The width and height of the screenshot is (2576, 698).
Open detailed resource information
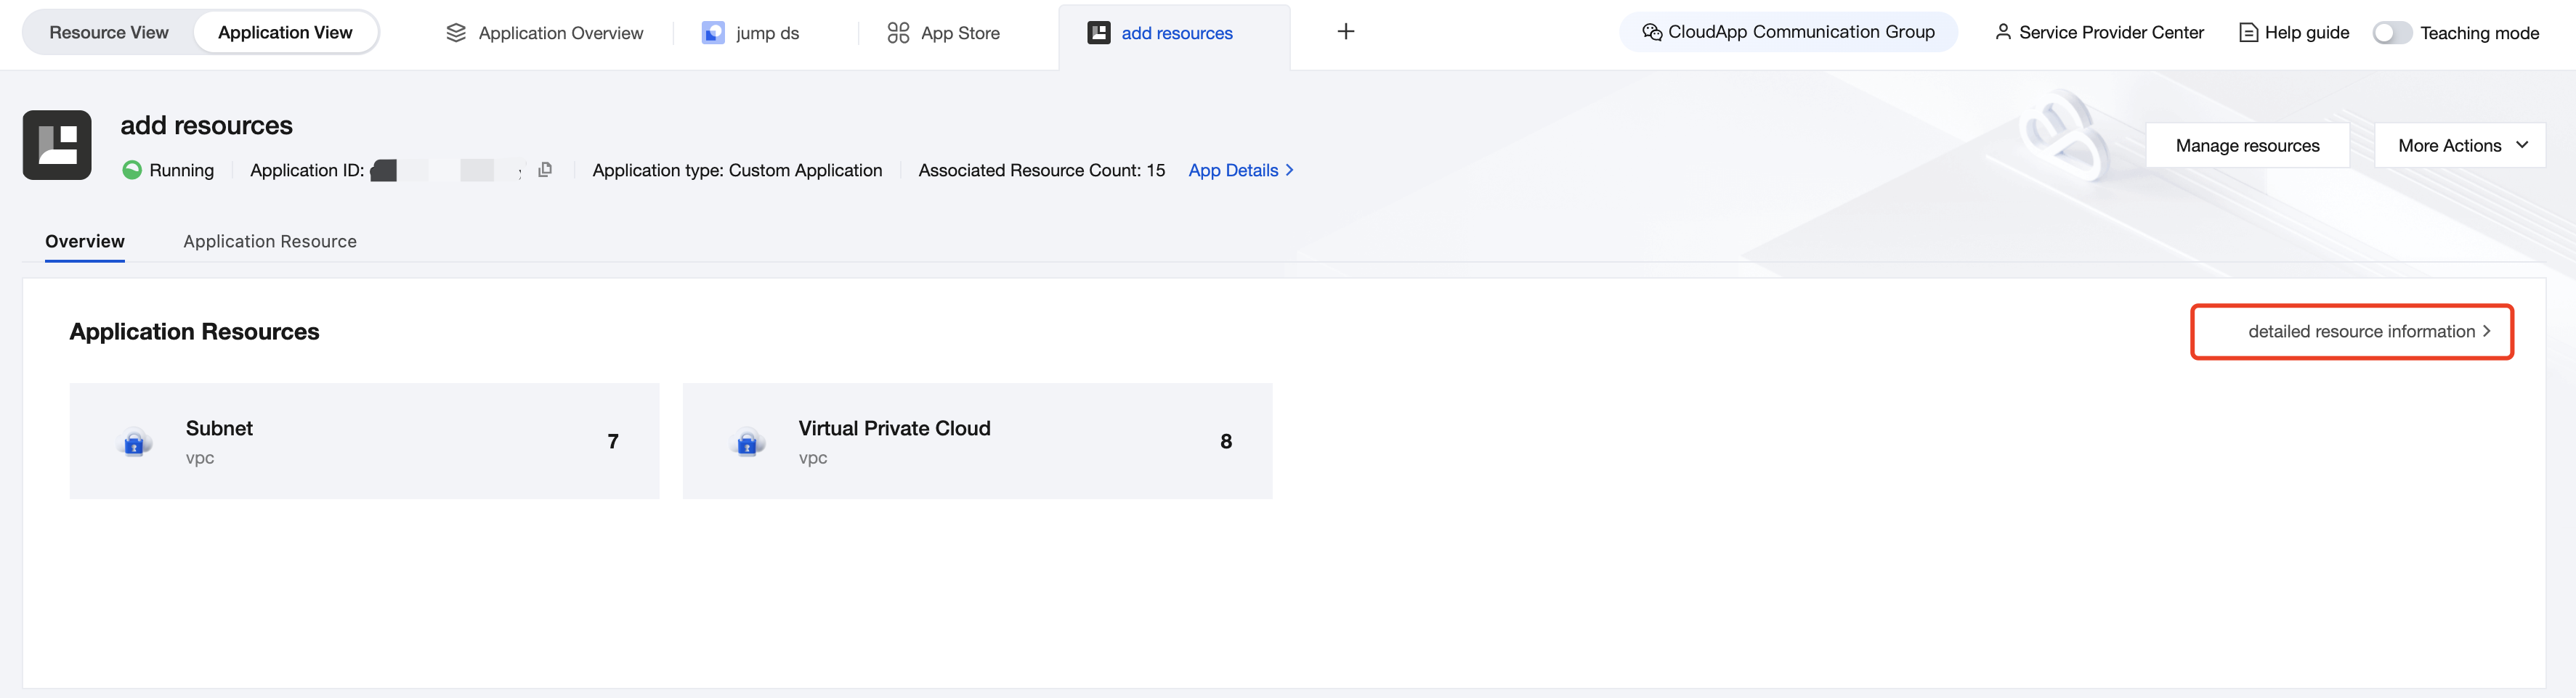(x=2368, y=332)
